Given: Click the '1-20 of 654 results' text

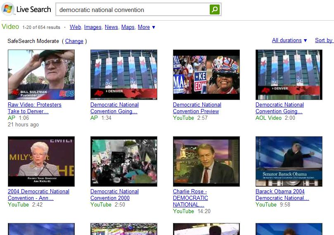Looking at the screenshot, I should pos(41,27).
